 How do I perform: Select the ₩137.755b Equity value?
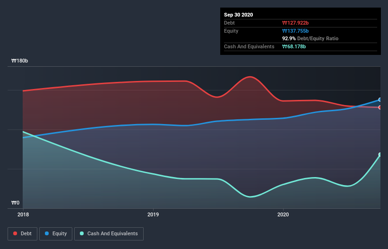(x=295, y=31)
